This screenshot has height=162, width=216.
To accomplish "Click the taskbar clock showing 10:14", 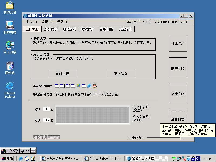I will (x=208, y=159).
